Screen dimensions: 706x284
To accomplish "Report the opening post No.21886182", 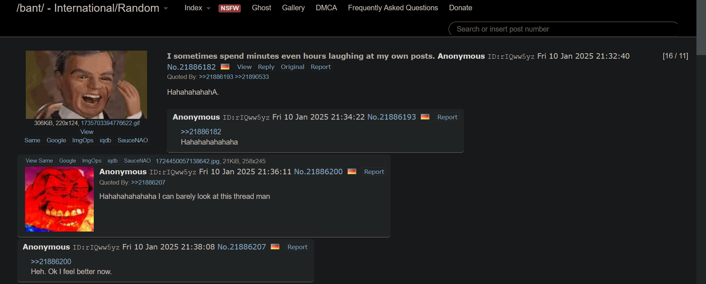I will pos(321,67).
